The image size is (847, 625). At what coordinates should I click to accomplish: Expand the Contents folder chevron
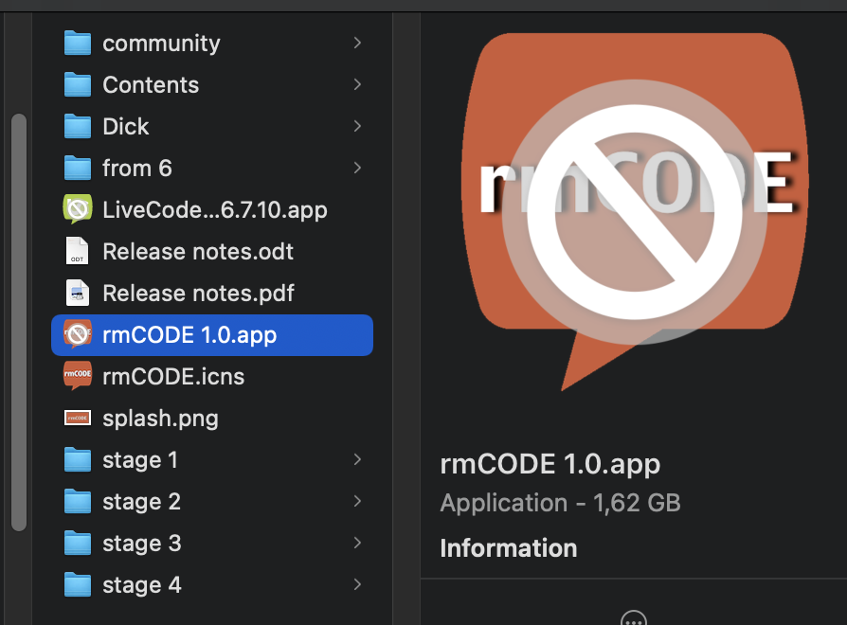tap(357, 84)
